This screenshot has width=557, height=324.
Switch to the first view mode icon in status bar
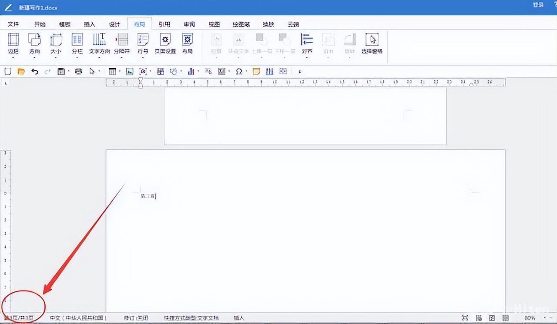pyautogui.click(x=465, y=318)
